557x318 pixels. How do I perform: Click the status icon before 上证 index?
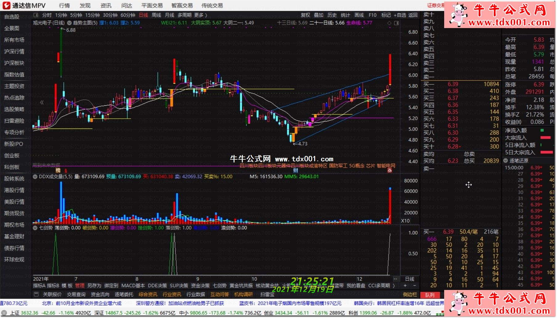[4, 313]
